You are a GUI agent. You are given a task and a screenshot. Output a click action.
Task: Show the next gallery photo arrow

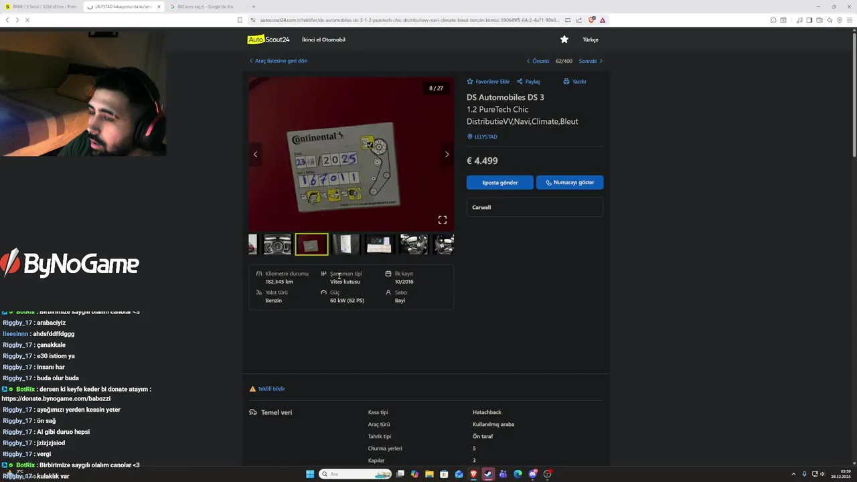[x=447, y=155]
